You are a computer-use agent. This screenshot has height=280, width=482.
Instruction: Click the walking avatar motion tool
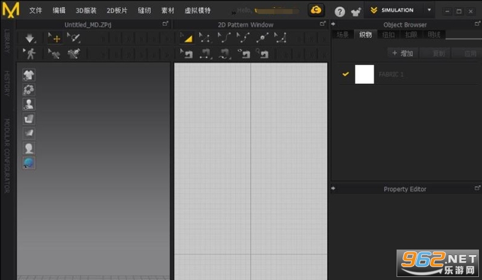30,54
